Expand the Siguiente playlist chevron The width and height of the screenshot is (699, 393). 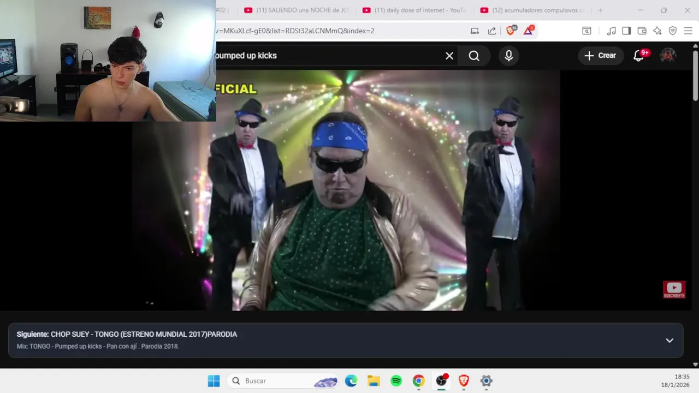[670, 340]
